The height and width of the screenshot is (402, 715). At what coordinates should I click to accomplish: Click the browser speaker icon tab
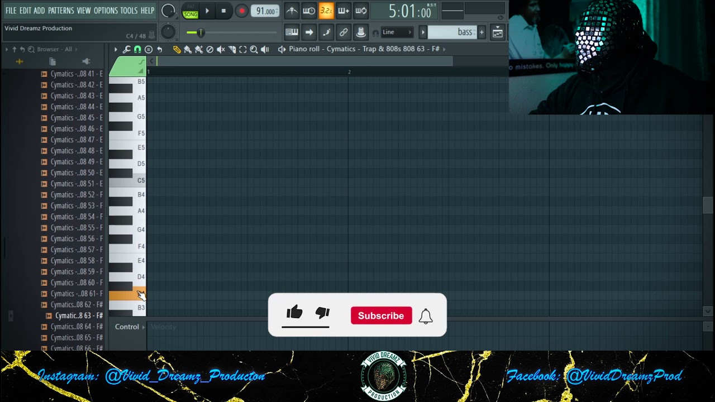[x=85, y=61]
